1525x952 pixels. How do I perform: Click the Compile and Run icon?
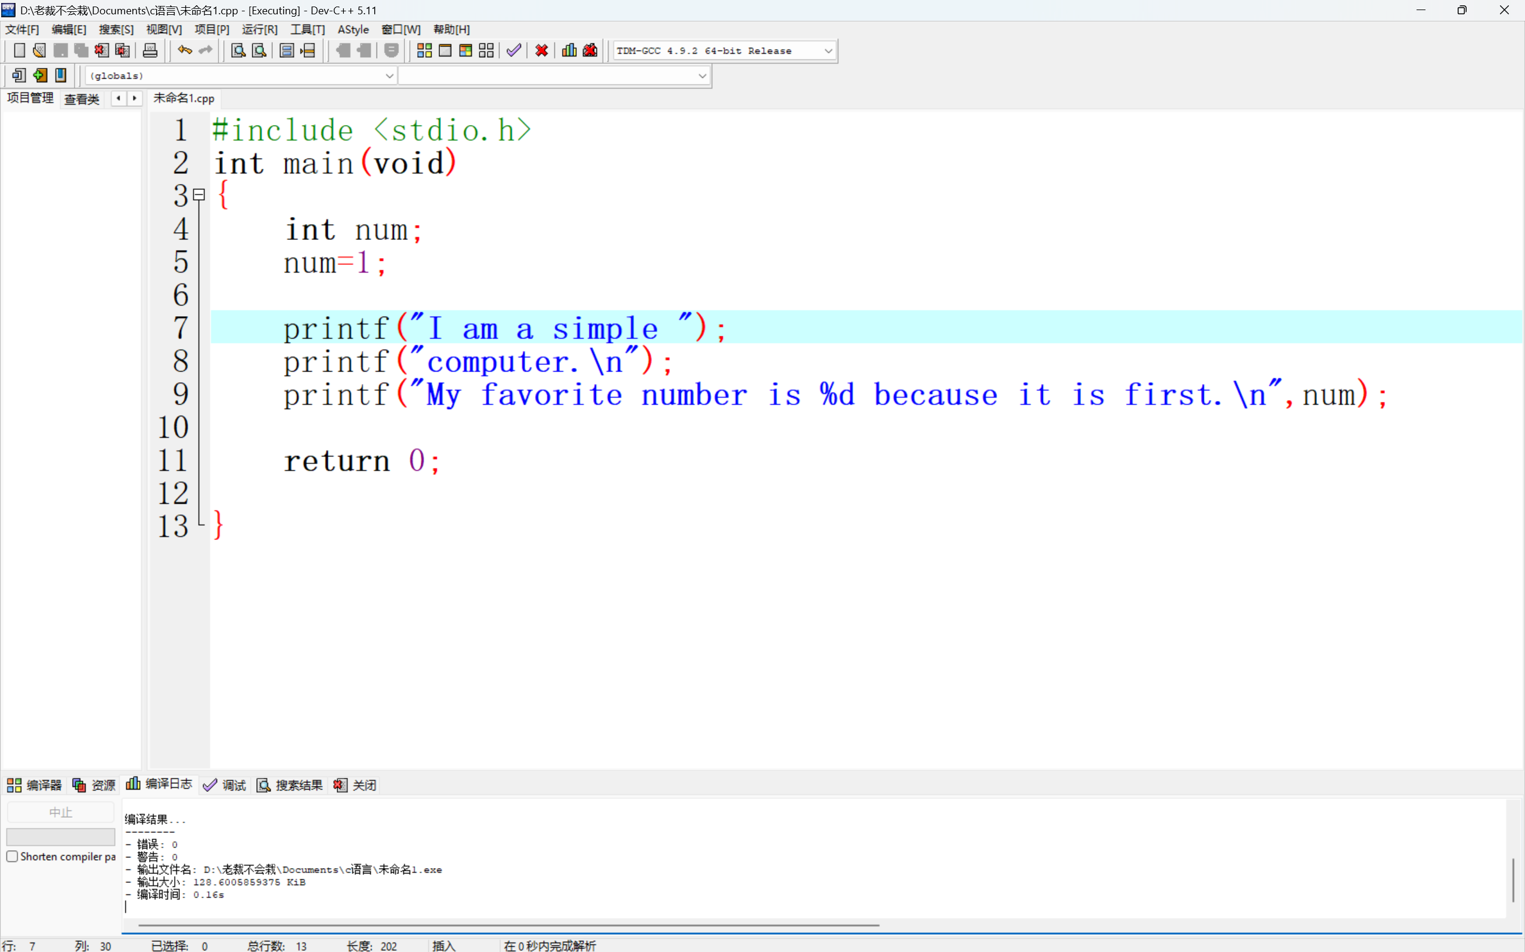[465, 51]
